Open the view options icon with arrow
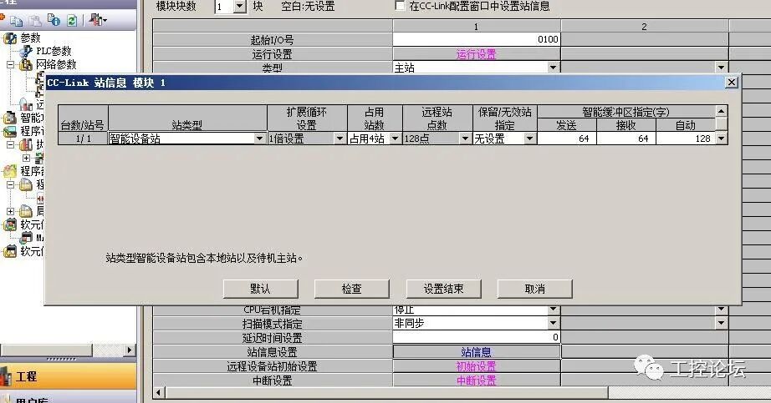 click(98, 20)
